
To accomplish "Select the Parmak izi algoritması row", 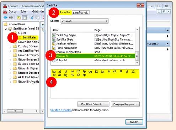I will pyautogui.click(x=94, y=52).
